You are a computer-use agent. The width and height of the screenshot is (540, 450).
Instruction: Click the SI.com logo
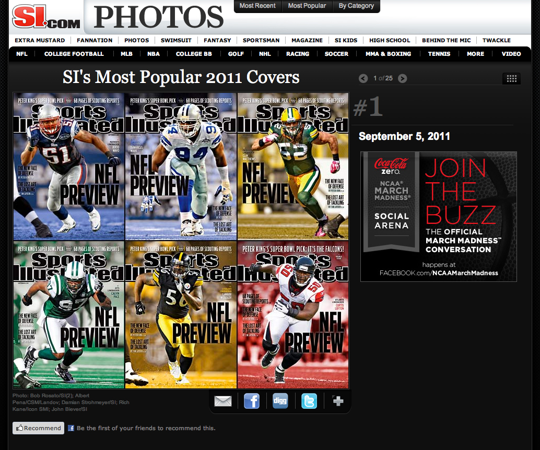[x=46, y=17]
